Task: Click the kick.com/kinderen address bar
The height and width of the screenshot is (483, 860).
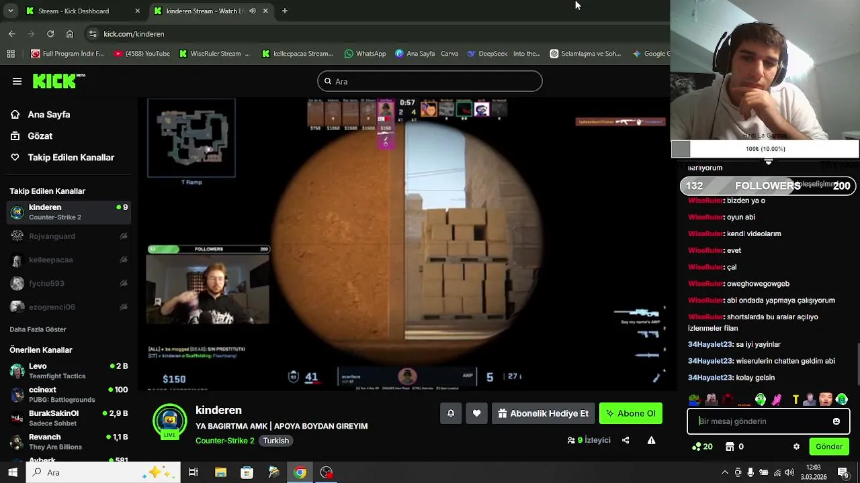Action: pyautogui.click(x=376, y=34)
